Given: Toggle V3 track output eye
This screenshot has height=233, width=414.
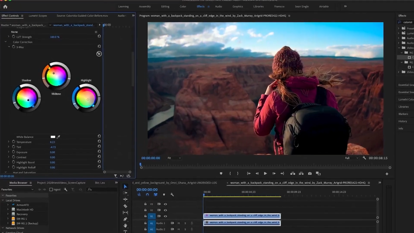Looking at the screenshot, I should (x=165, y=204).
